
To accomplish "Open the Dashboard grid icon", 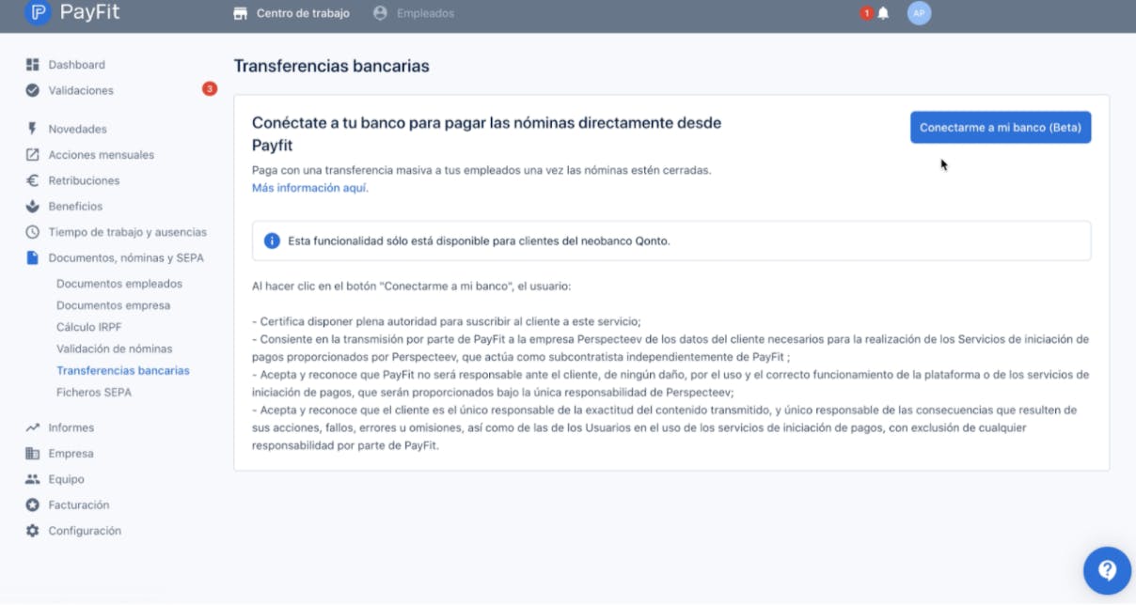I will [33, 65].
